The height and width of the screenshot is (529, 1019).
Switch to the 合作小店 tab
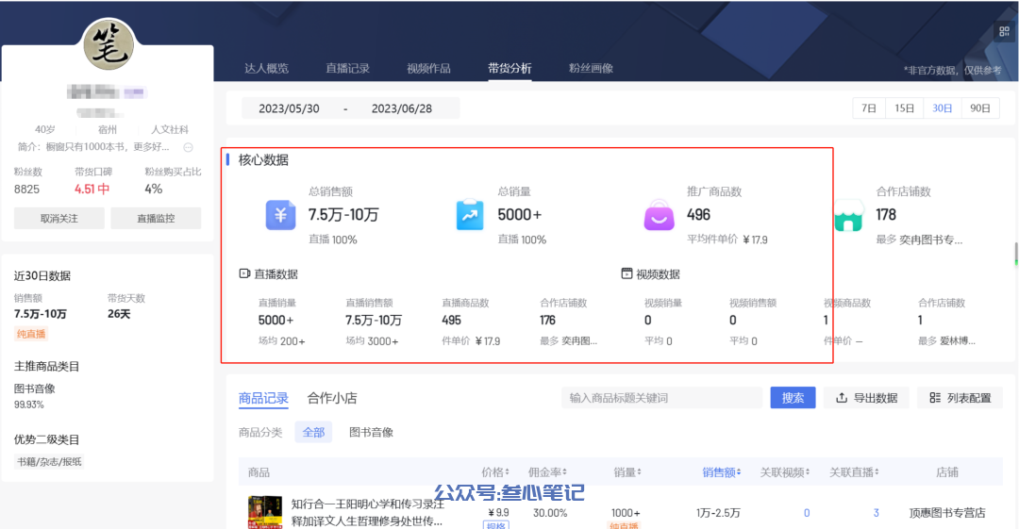(332, 398)
